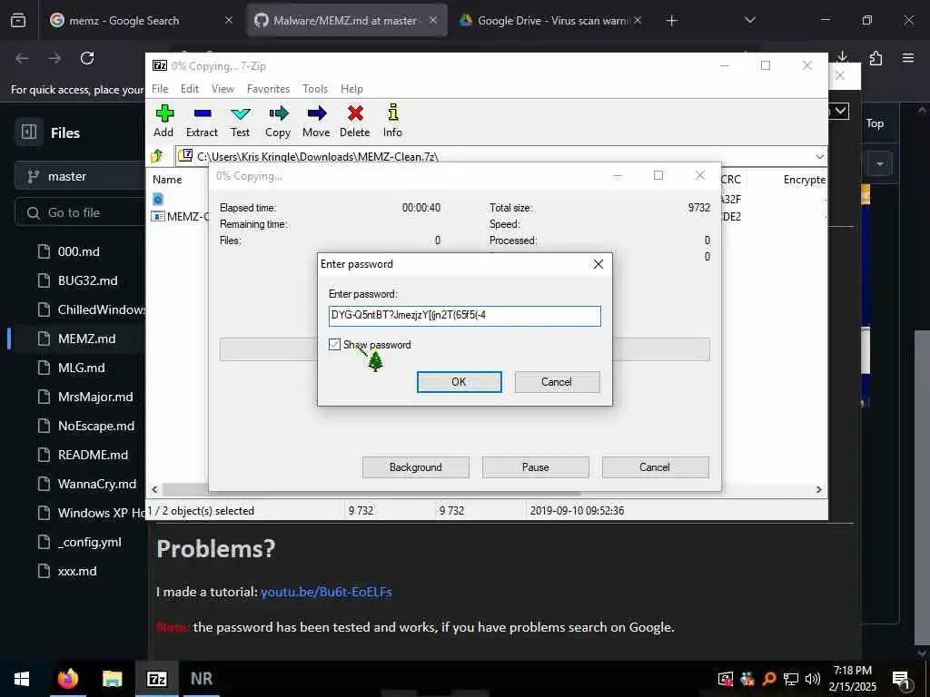Click the Firefox View icon
Viewport: 930px width, 697px height.
coord(18,21)
